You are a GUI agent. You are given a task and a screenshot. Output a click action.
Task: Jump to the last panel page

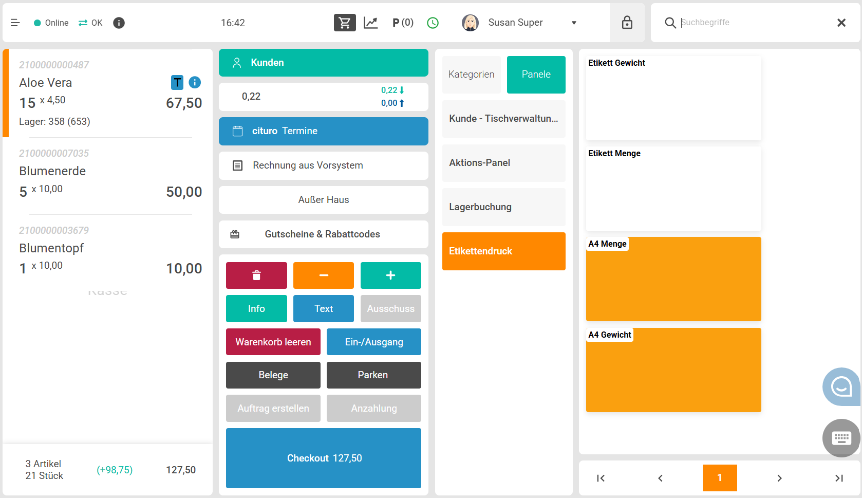pyautogui.click(x=839, y=478)
